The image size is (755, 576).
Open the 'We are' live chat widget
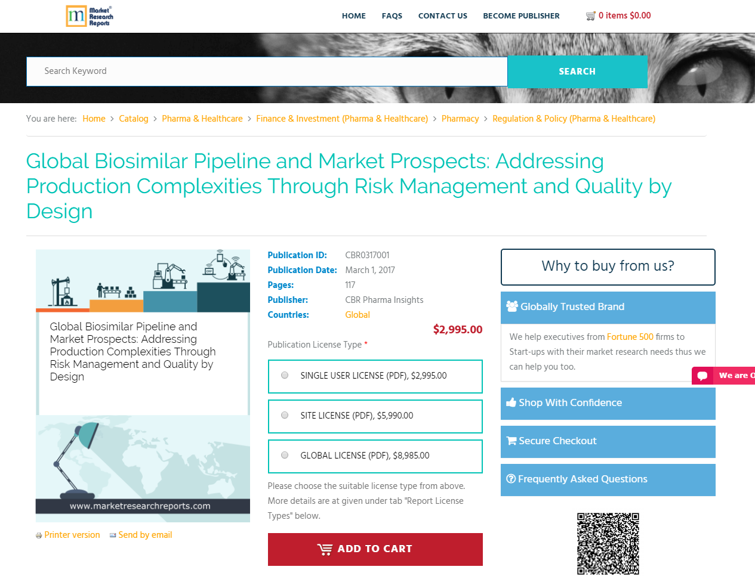click(723, 376)
